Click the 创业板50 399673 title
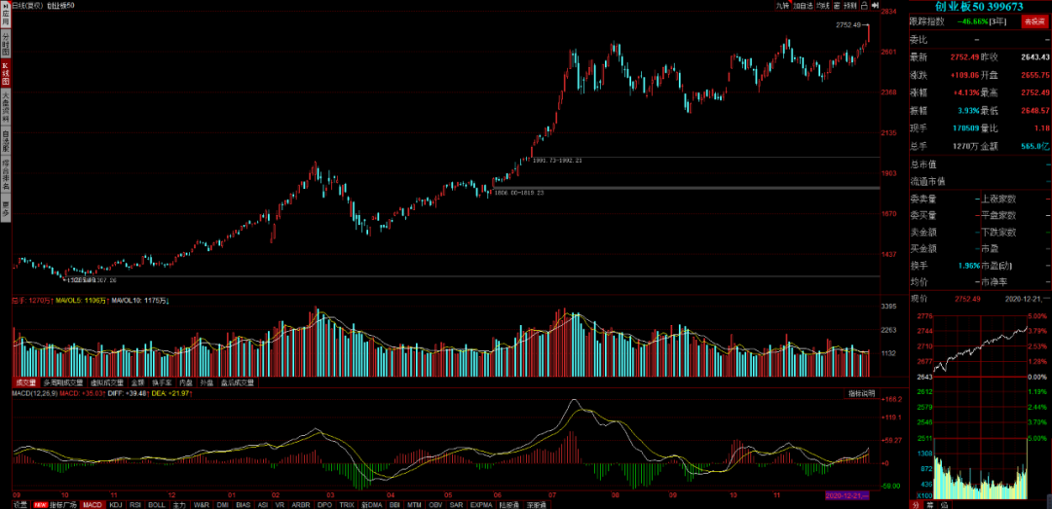Image resolution: width=1052 pixels, height=509 pixels. click(x=980, y=6)
